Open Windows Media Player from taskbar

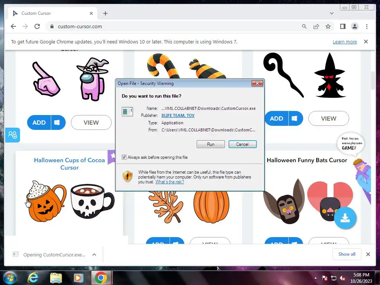click(78, 278)
